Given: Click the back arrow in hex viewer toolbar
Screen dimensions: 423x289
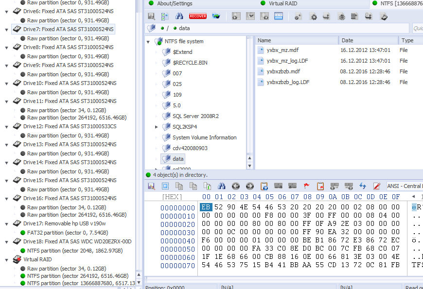Looking at the screenshot, I should coord(236,186).
